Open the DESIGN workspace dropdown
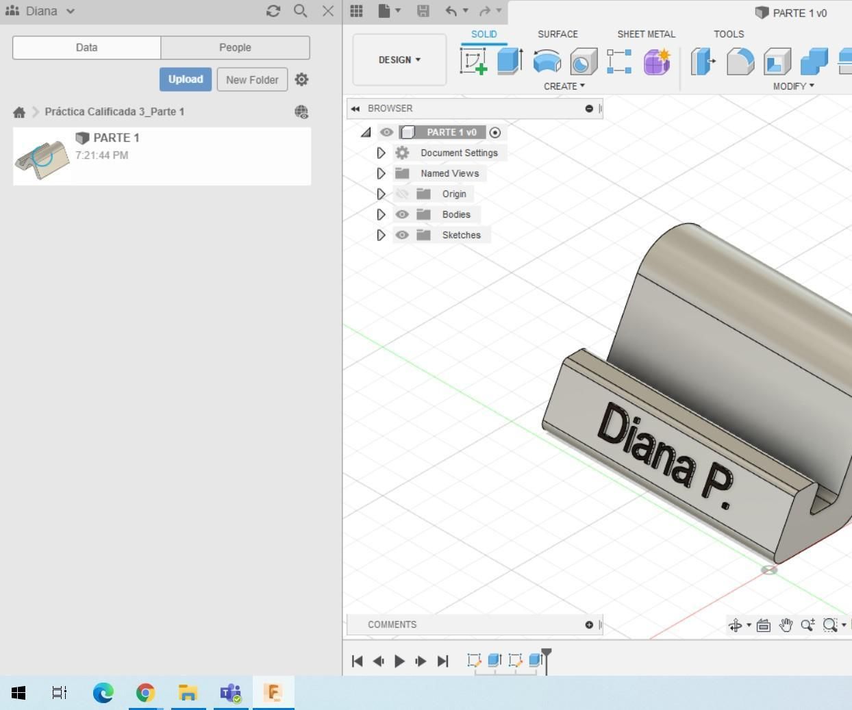 tap(399, 60)
